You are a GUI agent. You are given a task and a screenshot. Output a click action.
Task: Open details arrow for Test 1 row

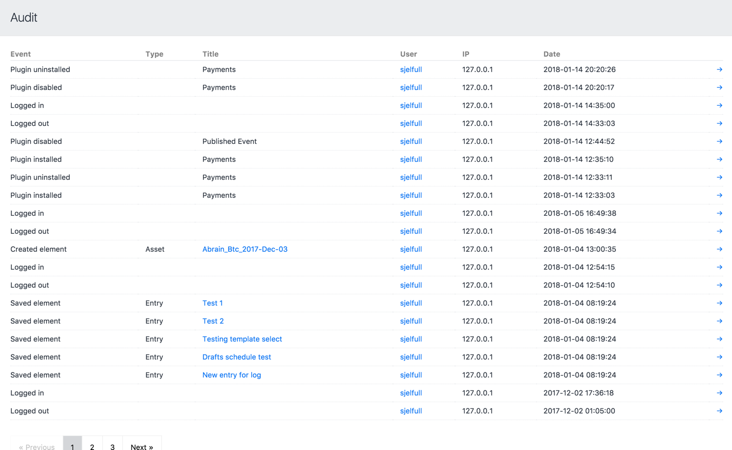719,303
